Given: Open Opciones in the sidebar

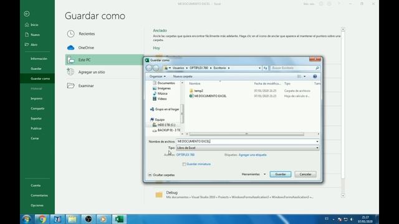Looking at the screenshot, I should point(37,205).
